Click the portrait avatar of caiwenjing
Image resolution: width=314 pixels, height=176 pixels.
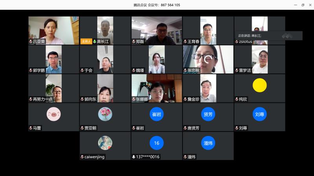105,143
